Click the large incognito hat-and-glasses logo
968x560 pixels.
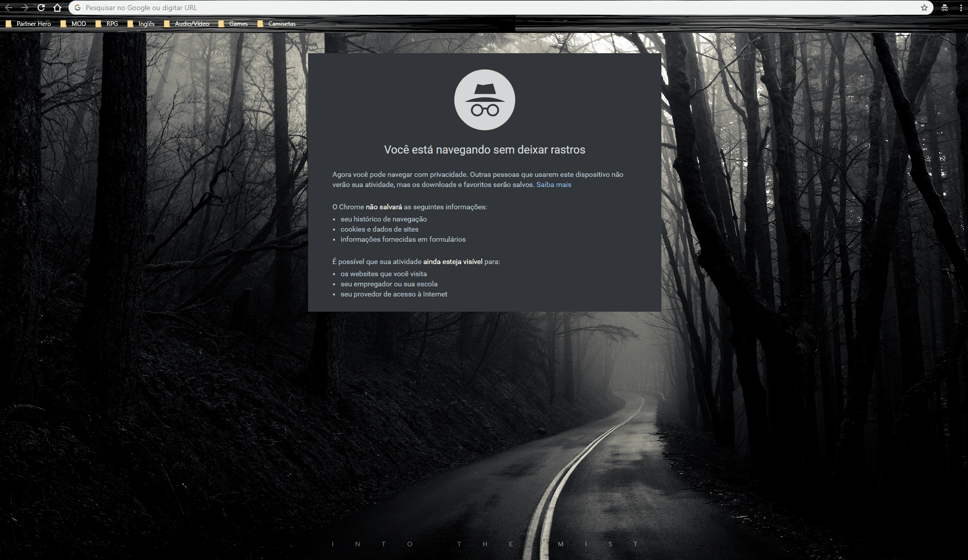point(485,100)
